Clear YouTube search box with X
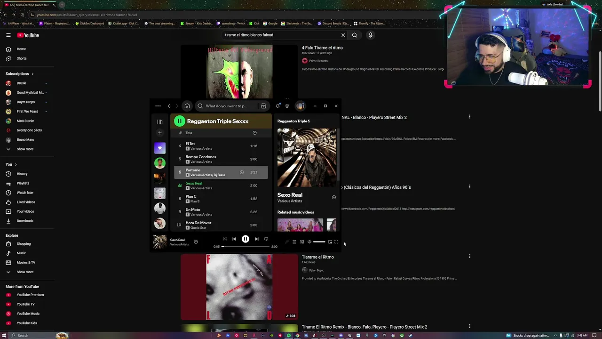The width and height of the screenshot is (602, 339). [x=343, y=35]
